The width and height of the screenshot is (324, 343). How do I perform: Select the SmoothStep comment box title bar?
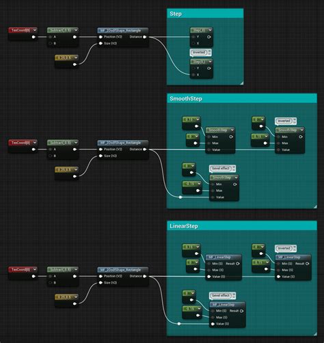coord(242,98)
